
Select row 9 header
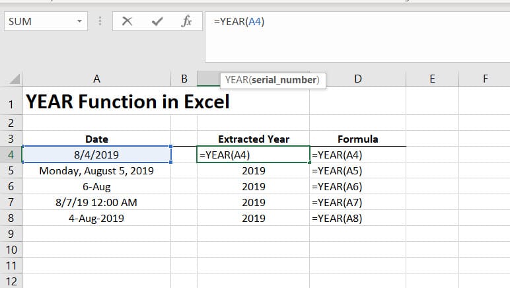[x=11, y=233]
